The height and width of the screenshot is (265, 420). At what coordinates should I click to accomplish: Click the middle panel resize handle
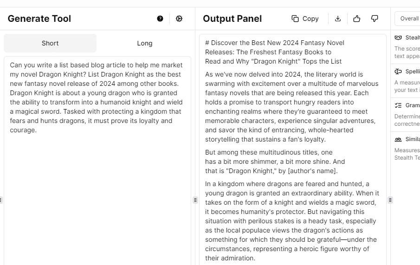tap(195, 200)
